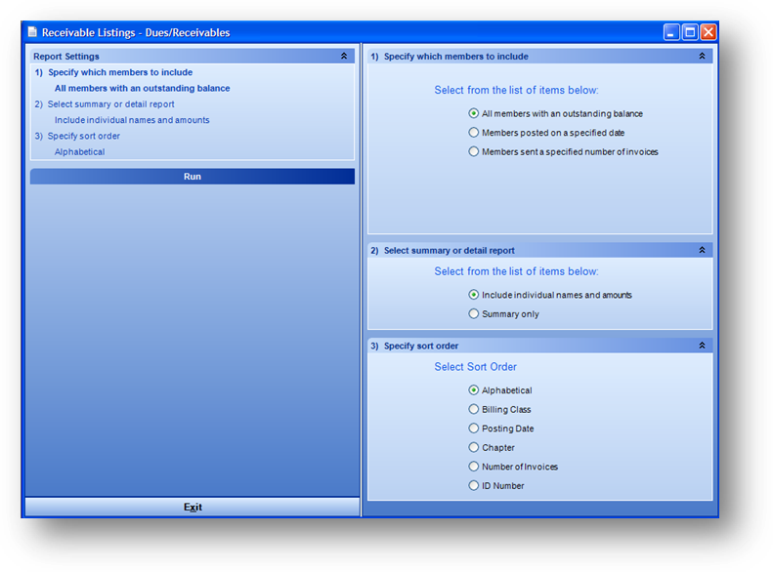Open step 3 Specify sort order in Report Settings

(x=77, y=136)
